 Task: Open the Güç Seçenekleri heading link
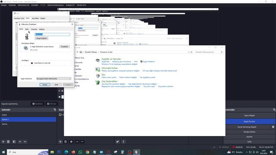[110, 81]
